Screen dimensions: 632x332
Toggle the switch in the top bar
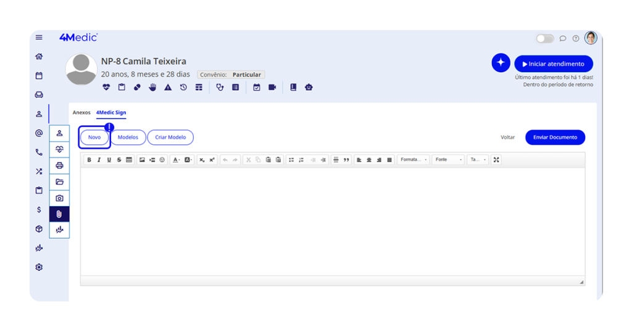coord(545,39)
